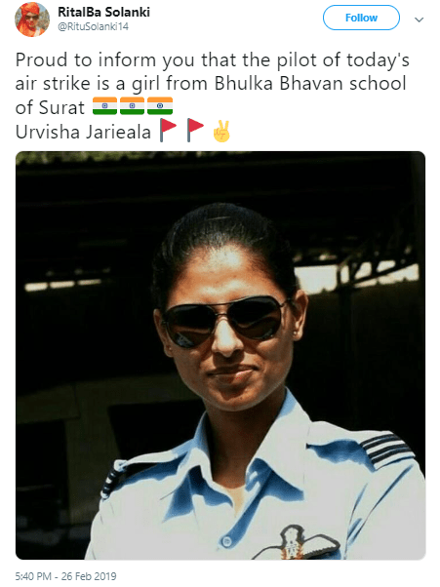Click the Follow button

coord(361,18)
